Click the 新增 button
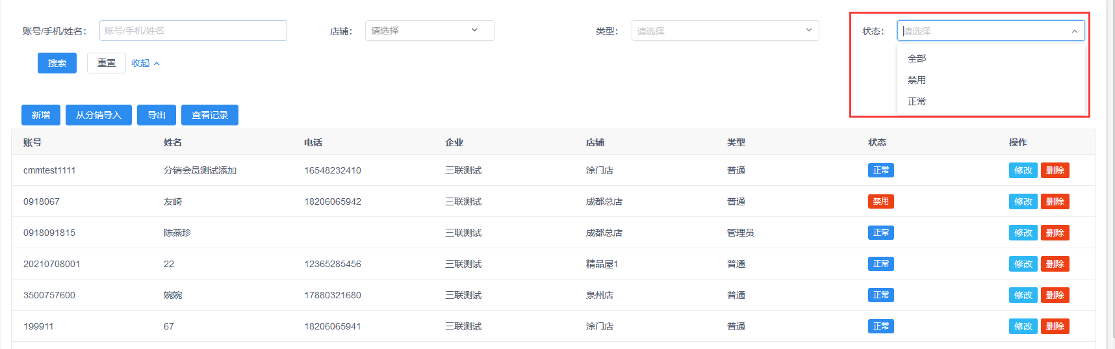Image resolution: width=1115 pixels, height=349 pixels. (x=41, y=115)
